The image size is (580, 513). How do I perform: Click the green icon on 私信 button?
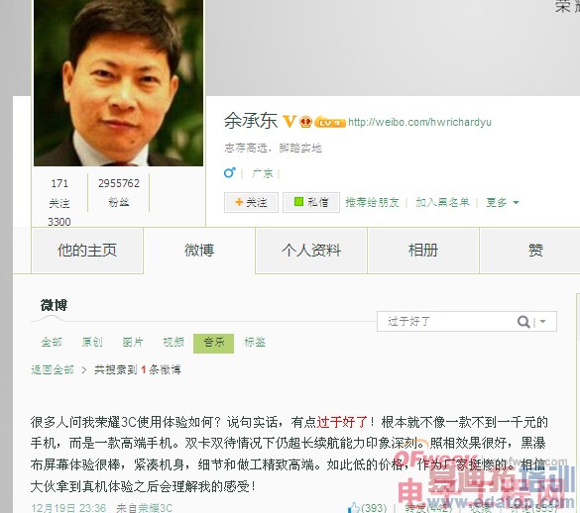point(298,202)
